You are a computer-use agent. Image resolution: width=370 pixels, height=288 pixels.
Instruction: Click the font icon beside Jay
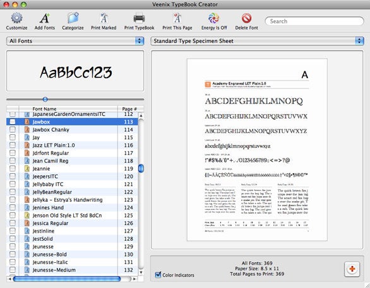(x=27, y=137)
